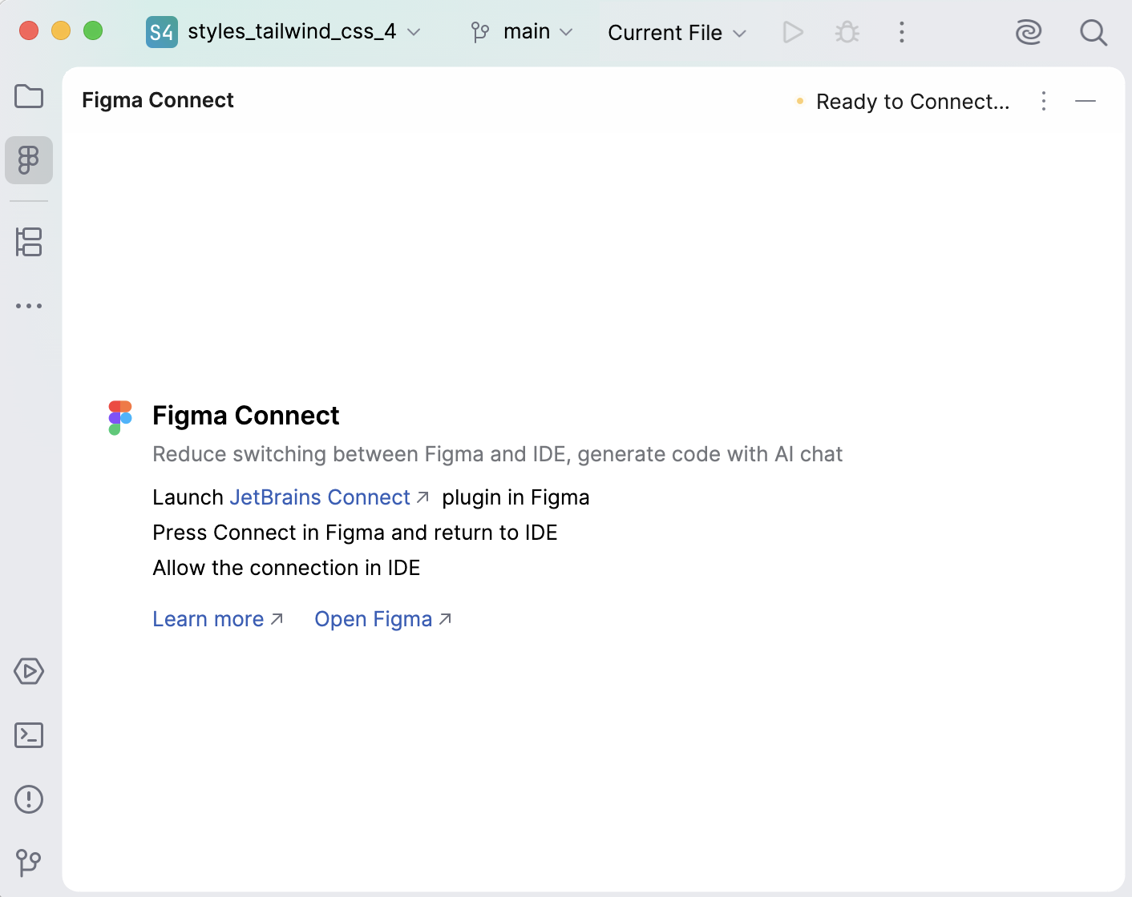Click the Figma logo in panel
Viewport: 1132px width, 897px height.
(120, 418)
